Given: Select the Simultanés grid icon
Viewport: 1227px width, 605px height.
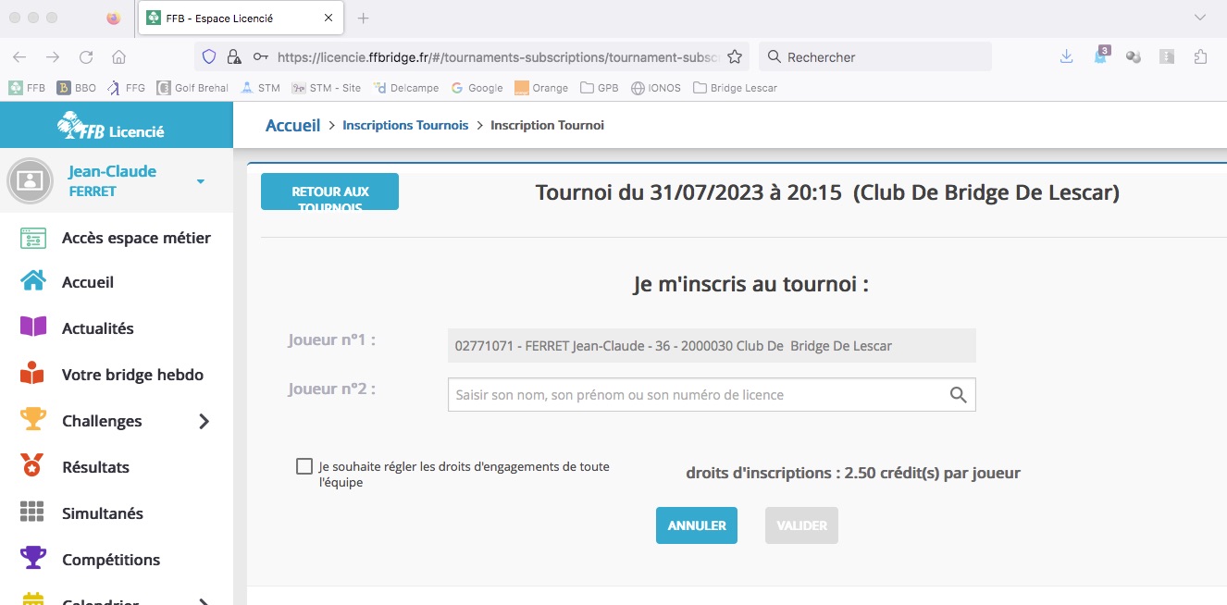Looking at the screenshot, I should point(32,512).
